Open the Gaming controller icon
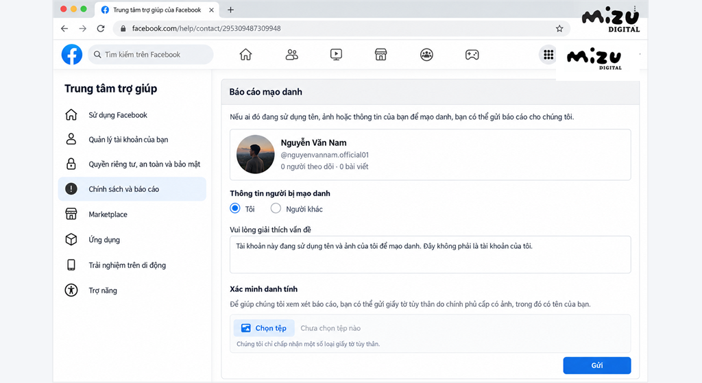Image resolution: width=702 pixels, height=383 pixels. [x=472, y=55]
